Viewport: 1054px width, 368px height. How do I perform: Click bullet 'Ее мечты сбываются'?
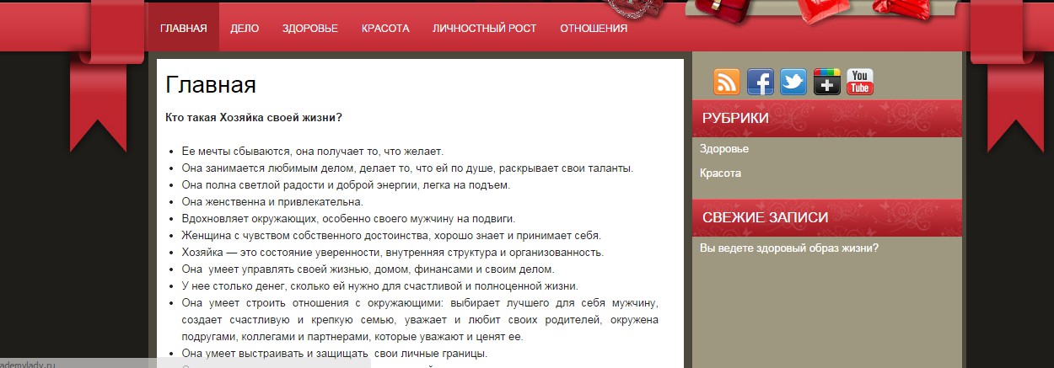click(312, 152)
